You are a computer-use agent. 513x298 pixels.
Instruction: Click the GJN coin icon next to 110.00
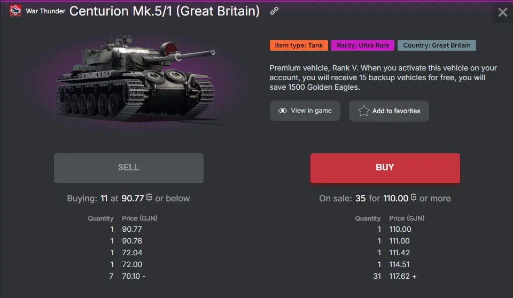pos(414,198)
